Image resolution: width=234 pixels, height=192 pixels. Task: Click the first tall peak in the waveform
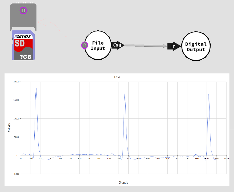pos(36,88)
